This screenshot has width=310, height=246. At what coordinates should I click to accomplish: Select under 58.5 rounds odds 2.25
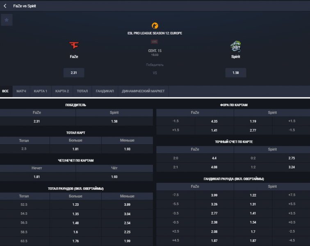pos(127,232)
